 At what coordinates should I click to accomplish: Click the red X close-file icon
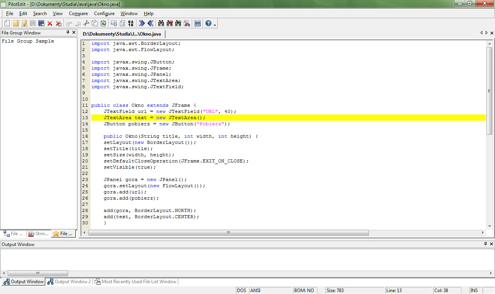pyautogui.click(x=50, y=24)
